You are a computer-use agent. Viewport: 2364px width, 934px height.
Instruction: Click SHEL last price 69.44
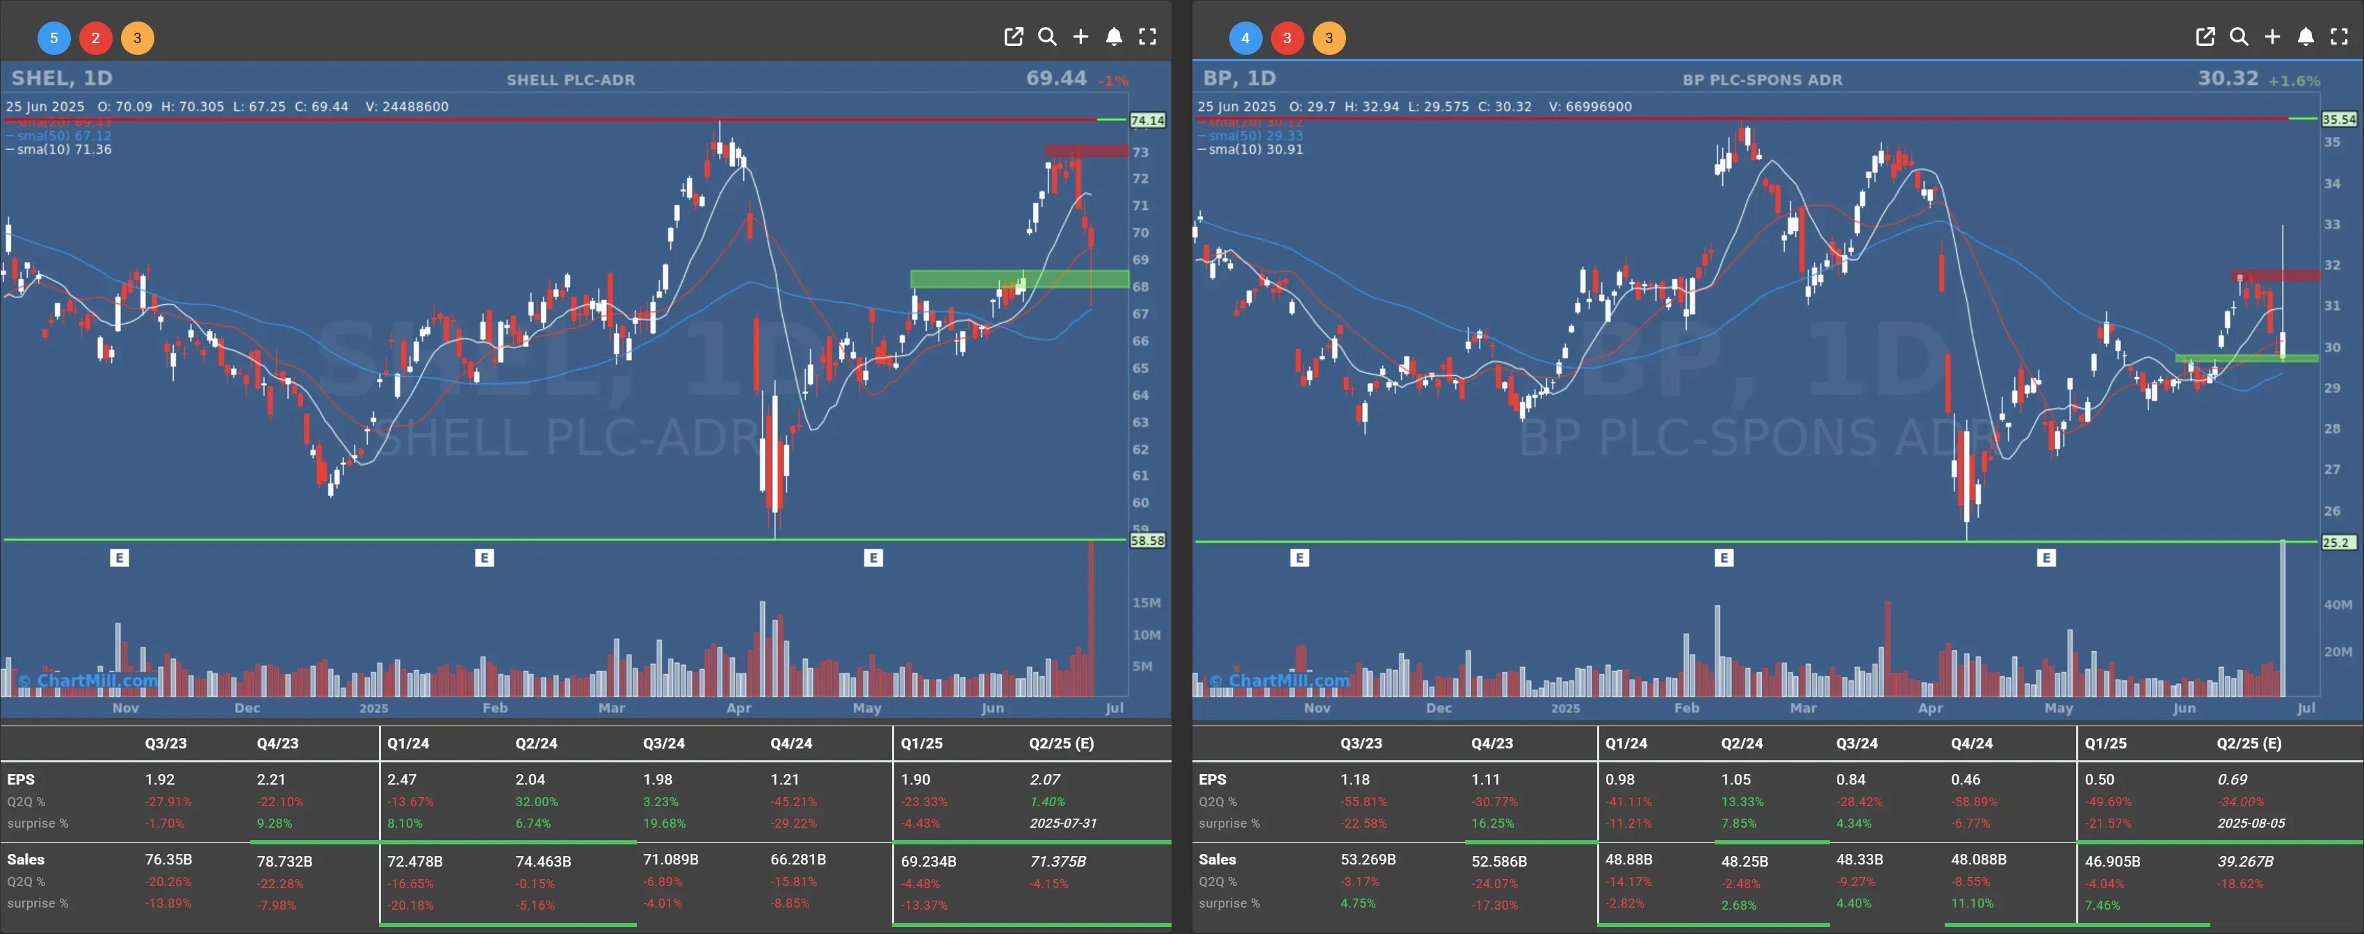coord(1056,78)
